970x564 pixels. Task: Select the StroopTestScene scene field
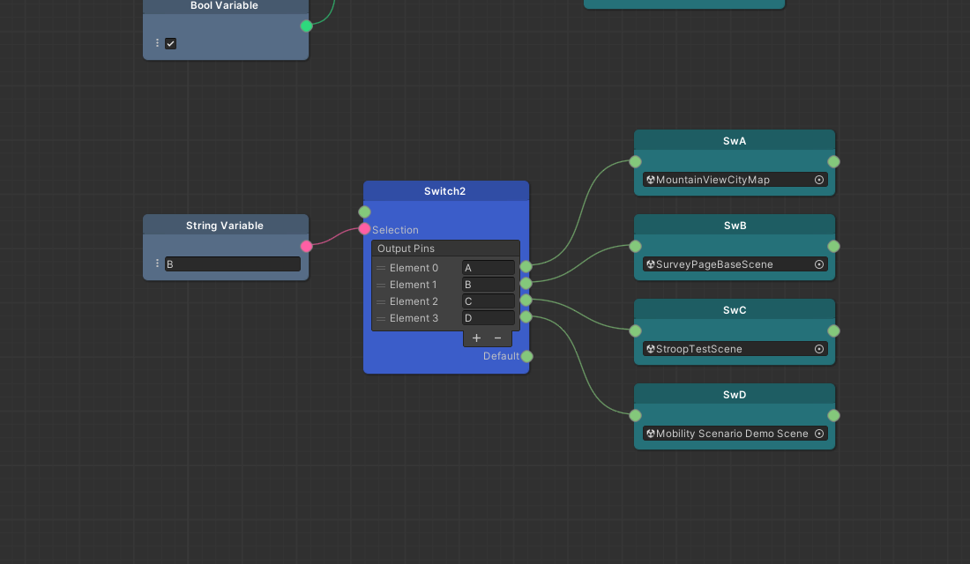735,349
